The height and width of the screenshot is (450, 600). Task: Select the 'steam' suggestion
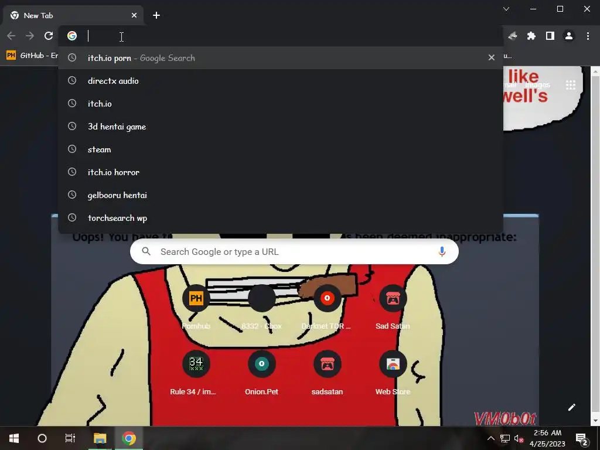click(281, 149)
